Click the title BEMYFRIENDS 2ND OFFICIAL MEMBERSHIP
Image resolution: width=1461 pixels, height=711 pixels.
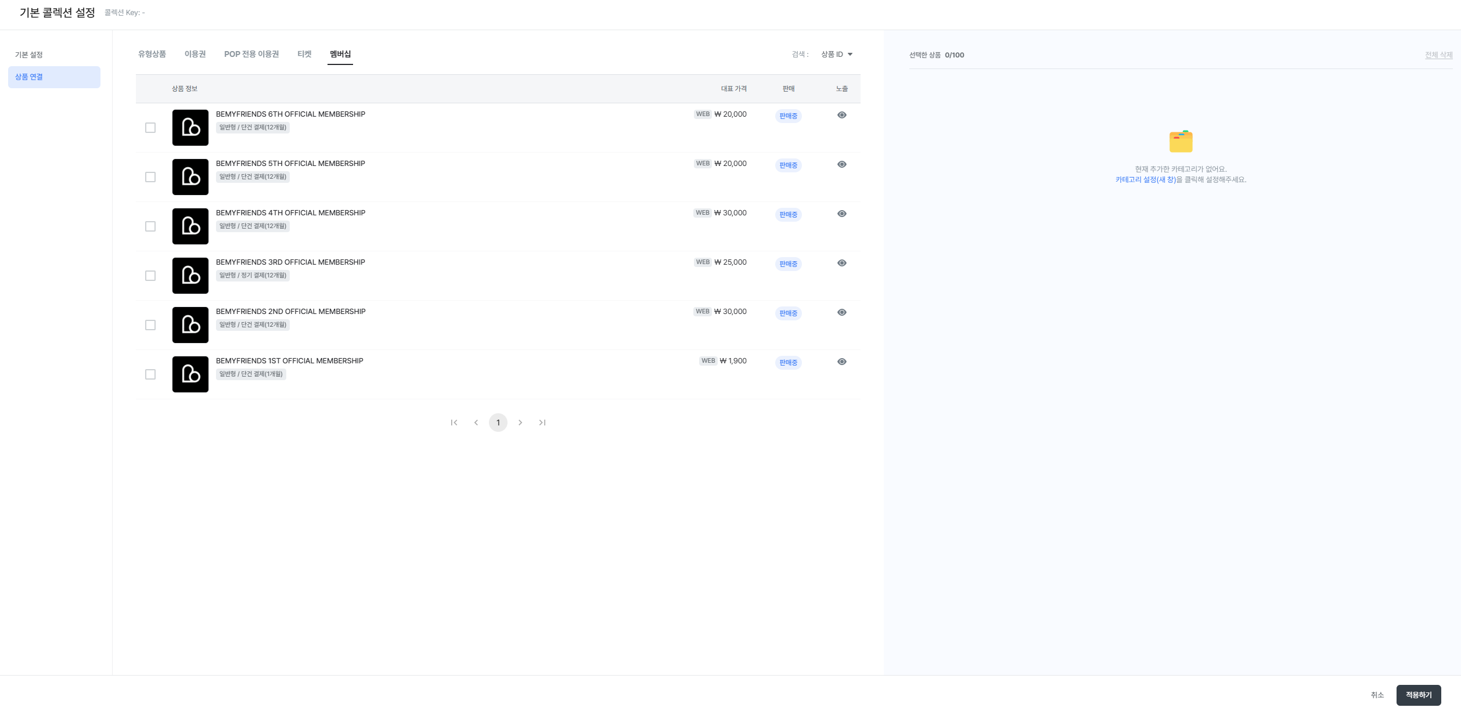point(291,312)
